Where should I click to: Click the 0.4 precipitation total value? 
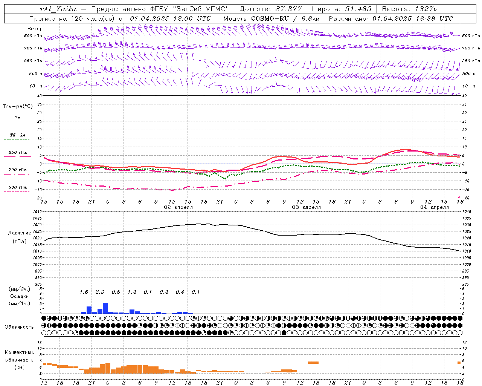point(180,292)
